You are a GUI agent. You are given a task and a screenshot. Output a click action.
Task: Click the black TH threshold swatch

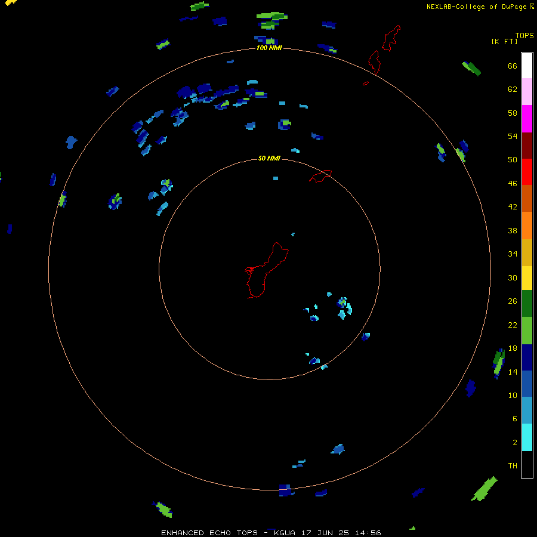click(x=527, y=464)
